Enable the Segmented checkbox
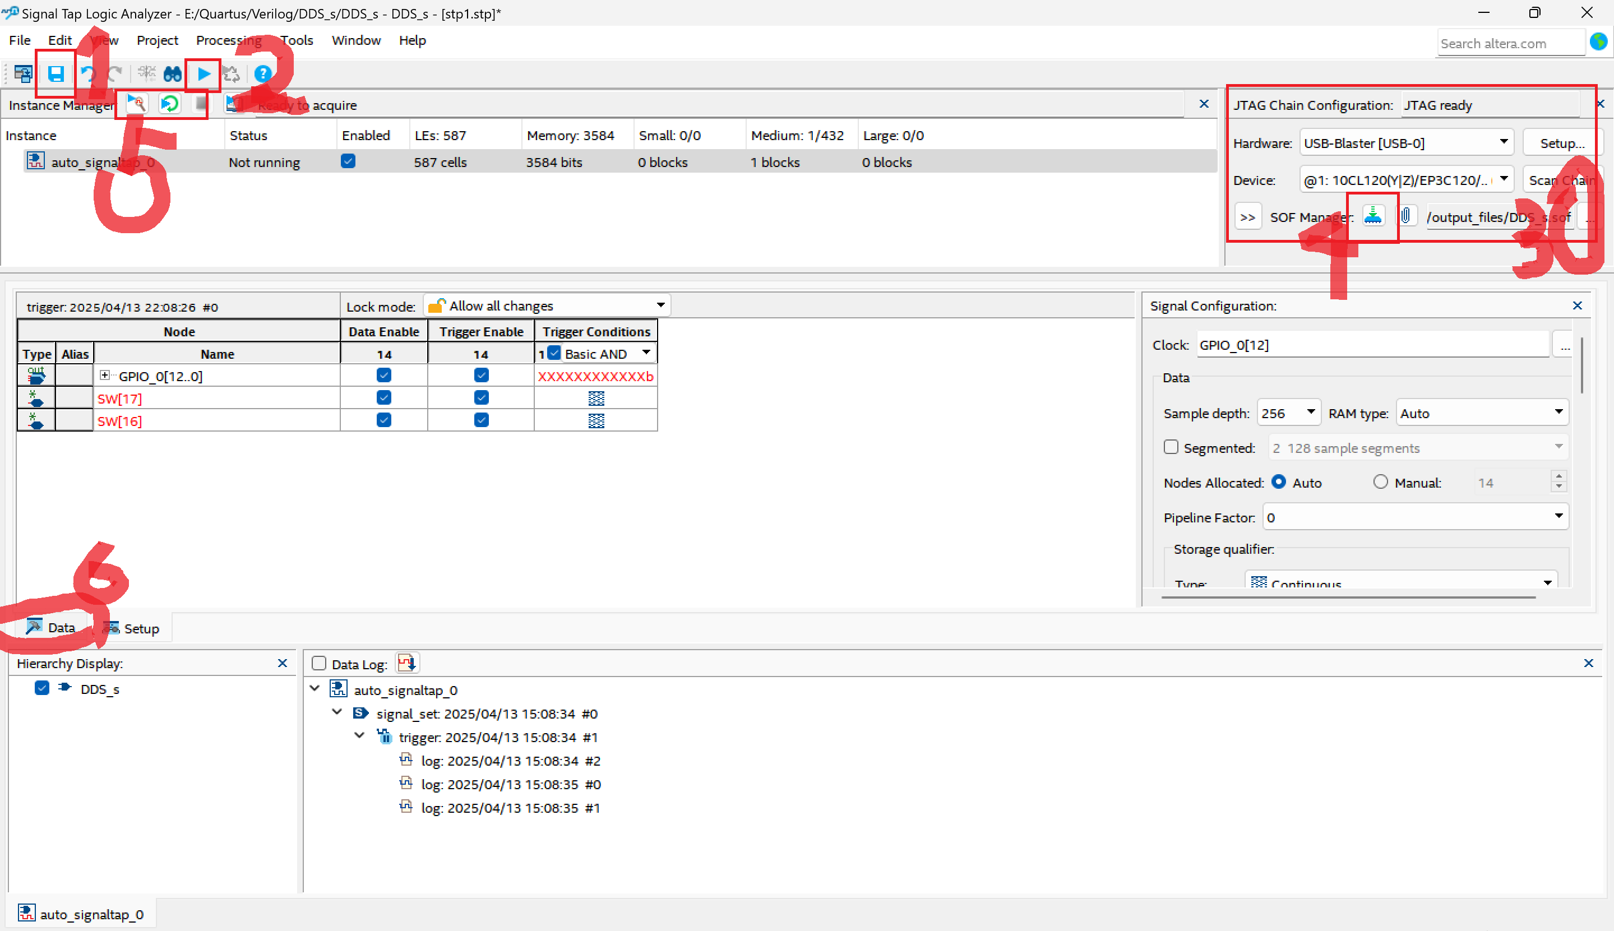 [x=1171, y=447]
